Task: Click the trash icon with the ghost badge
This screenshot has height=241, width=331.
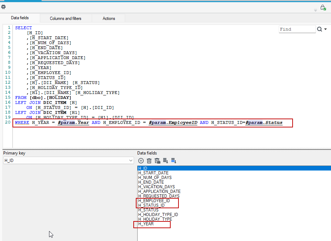Action: point(158,161)
